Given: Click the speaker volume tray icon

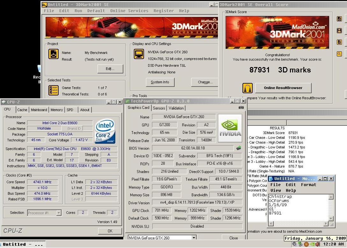Looking at the screenshot, I should pyautogui.click(x=318, y=244).
